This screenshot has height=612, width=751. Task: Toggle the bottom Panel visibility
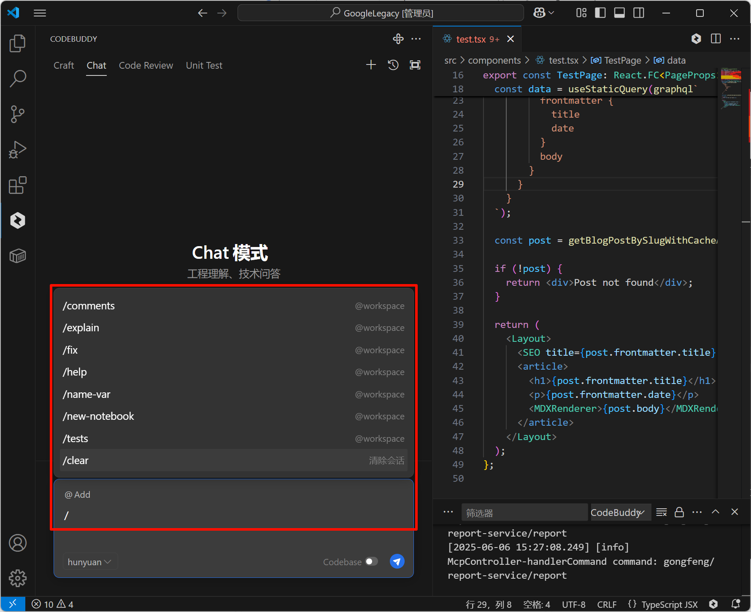(x=619, y=13)
